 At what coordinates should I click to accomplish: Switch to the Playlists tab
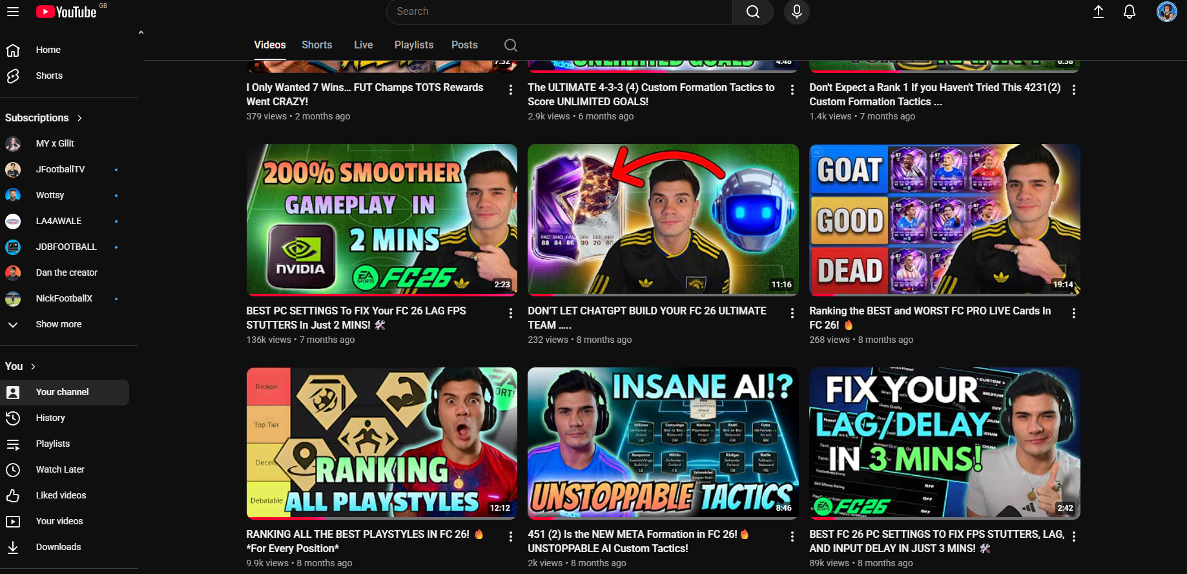click(x=414, y=45)
